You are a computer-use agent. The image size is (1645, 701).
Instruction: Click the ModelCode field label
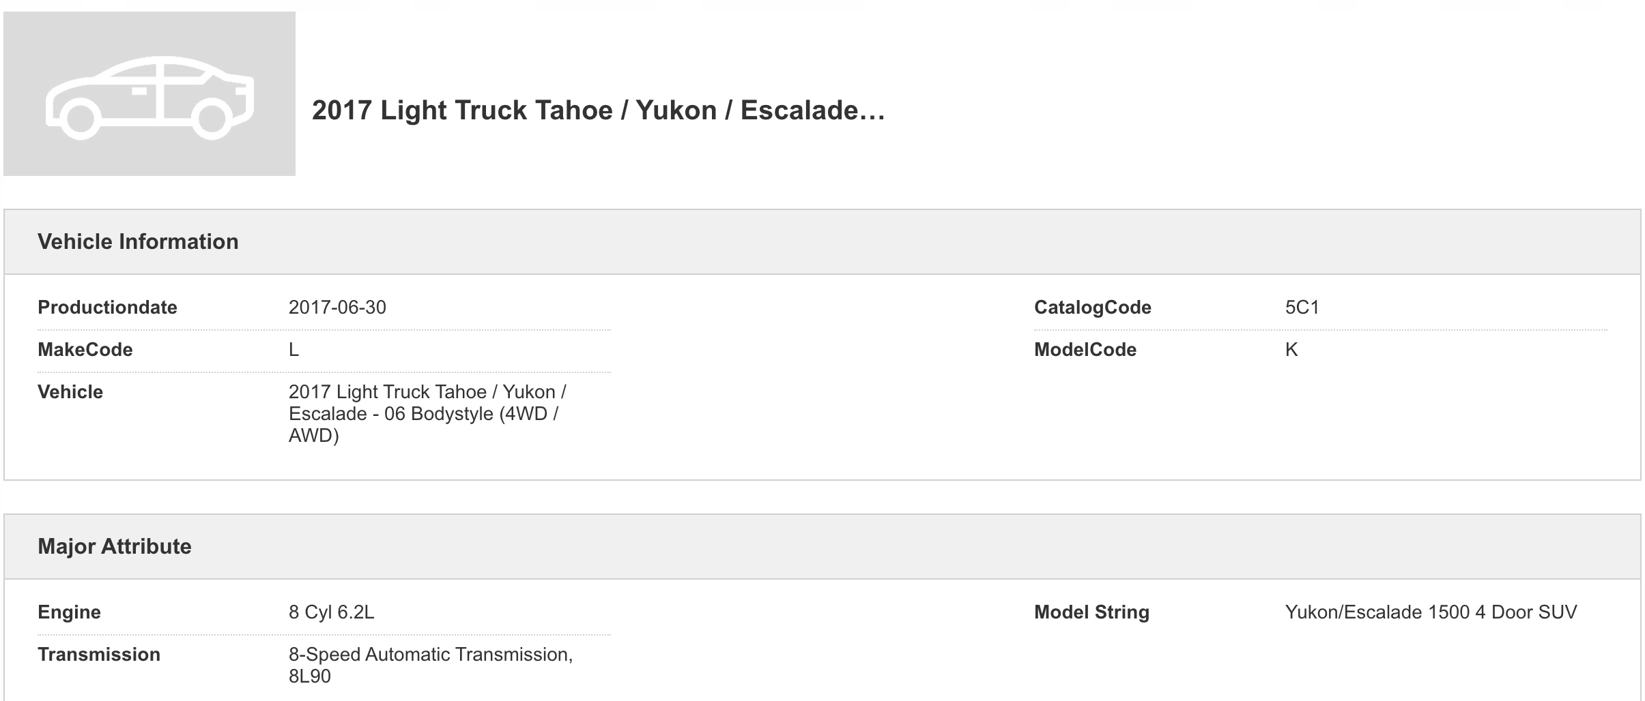[1085, 350]
